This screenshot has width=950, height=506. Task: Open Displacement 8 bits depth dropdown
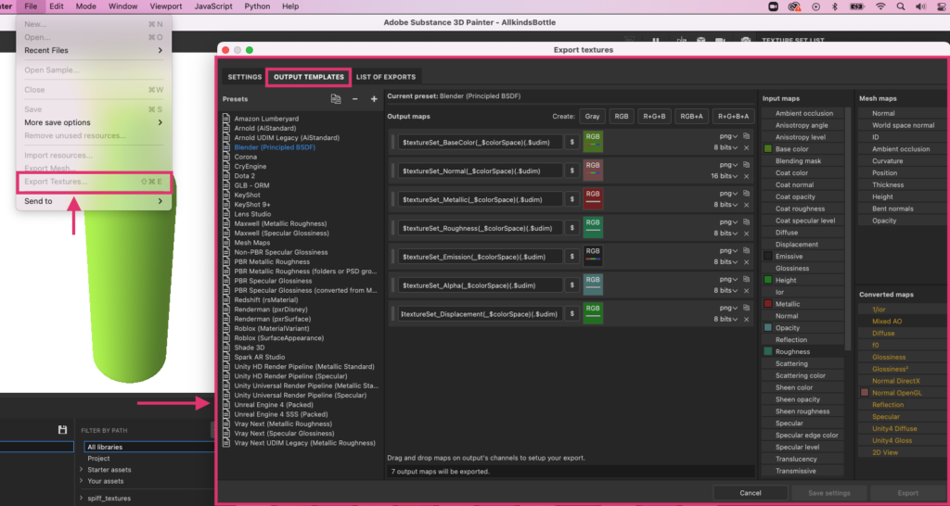point(725,319)
